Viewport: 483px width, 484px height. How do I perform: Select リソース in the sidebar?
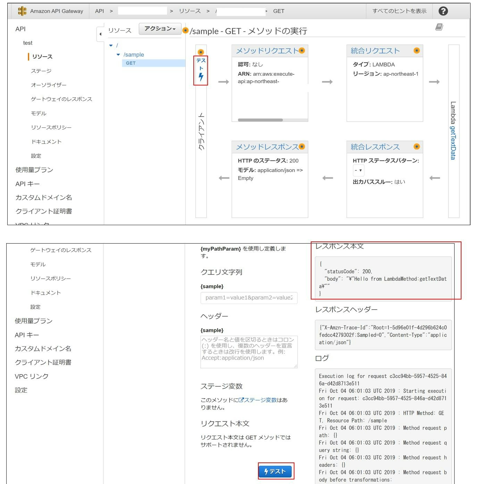click(42, 57)
